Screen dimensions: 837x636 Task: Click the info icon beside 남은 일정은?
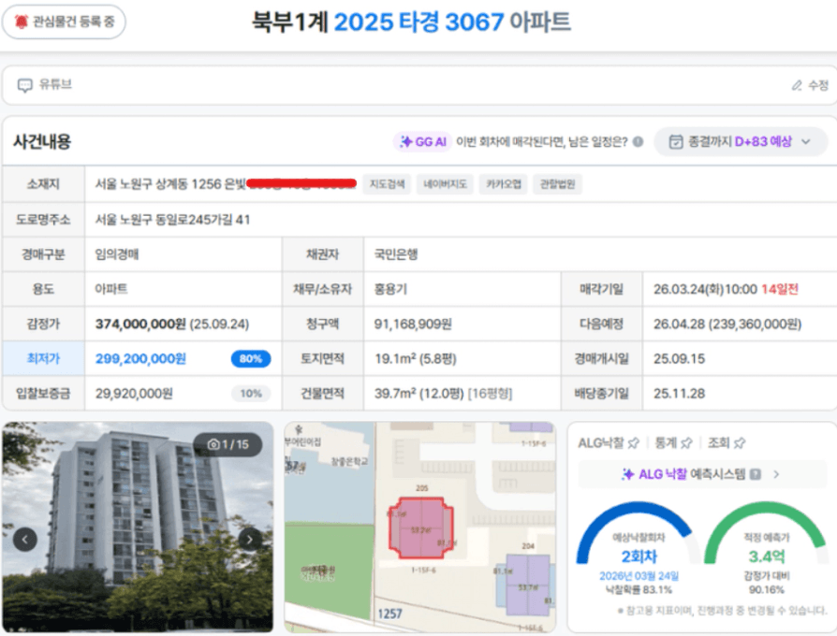tap(638, 142)
